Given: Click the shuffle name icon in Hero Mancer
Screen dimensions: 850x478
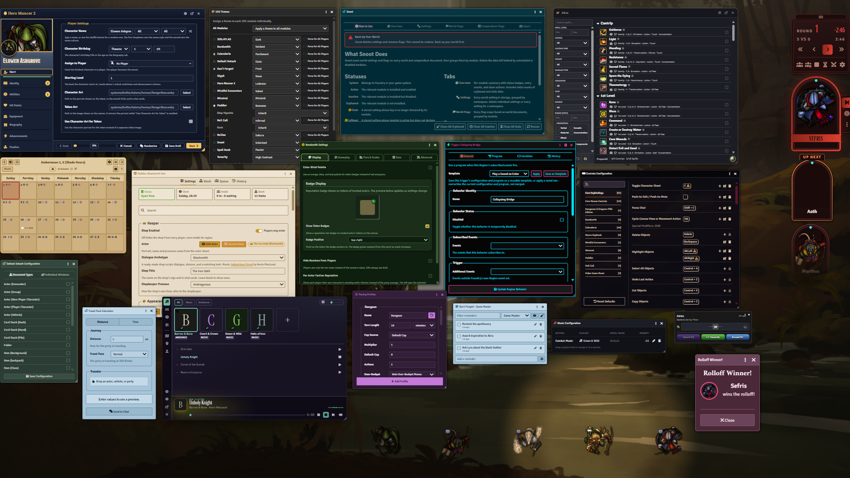Looking at the screenshot, I should point(190,31).
